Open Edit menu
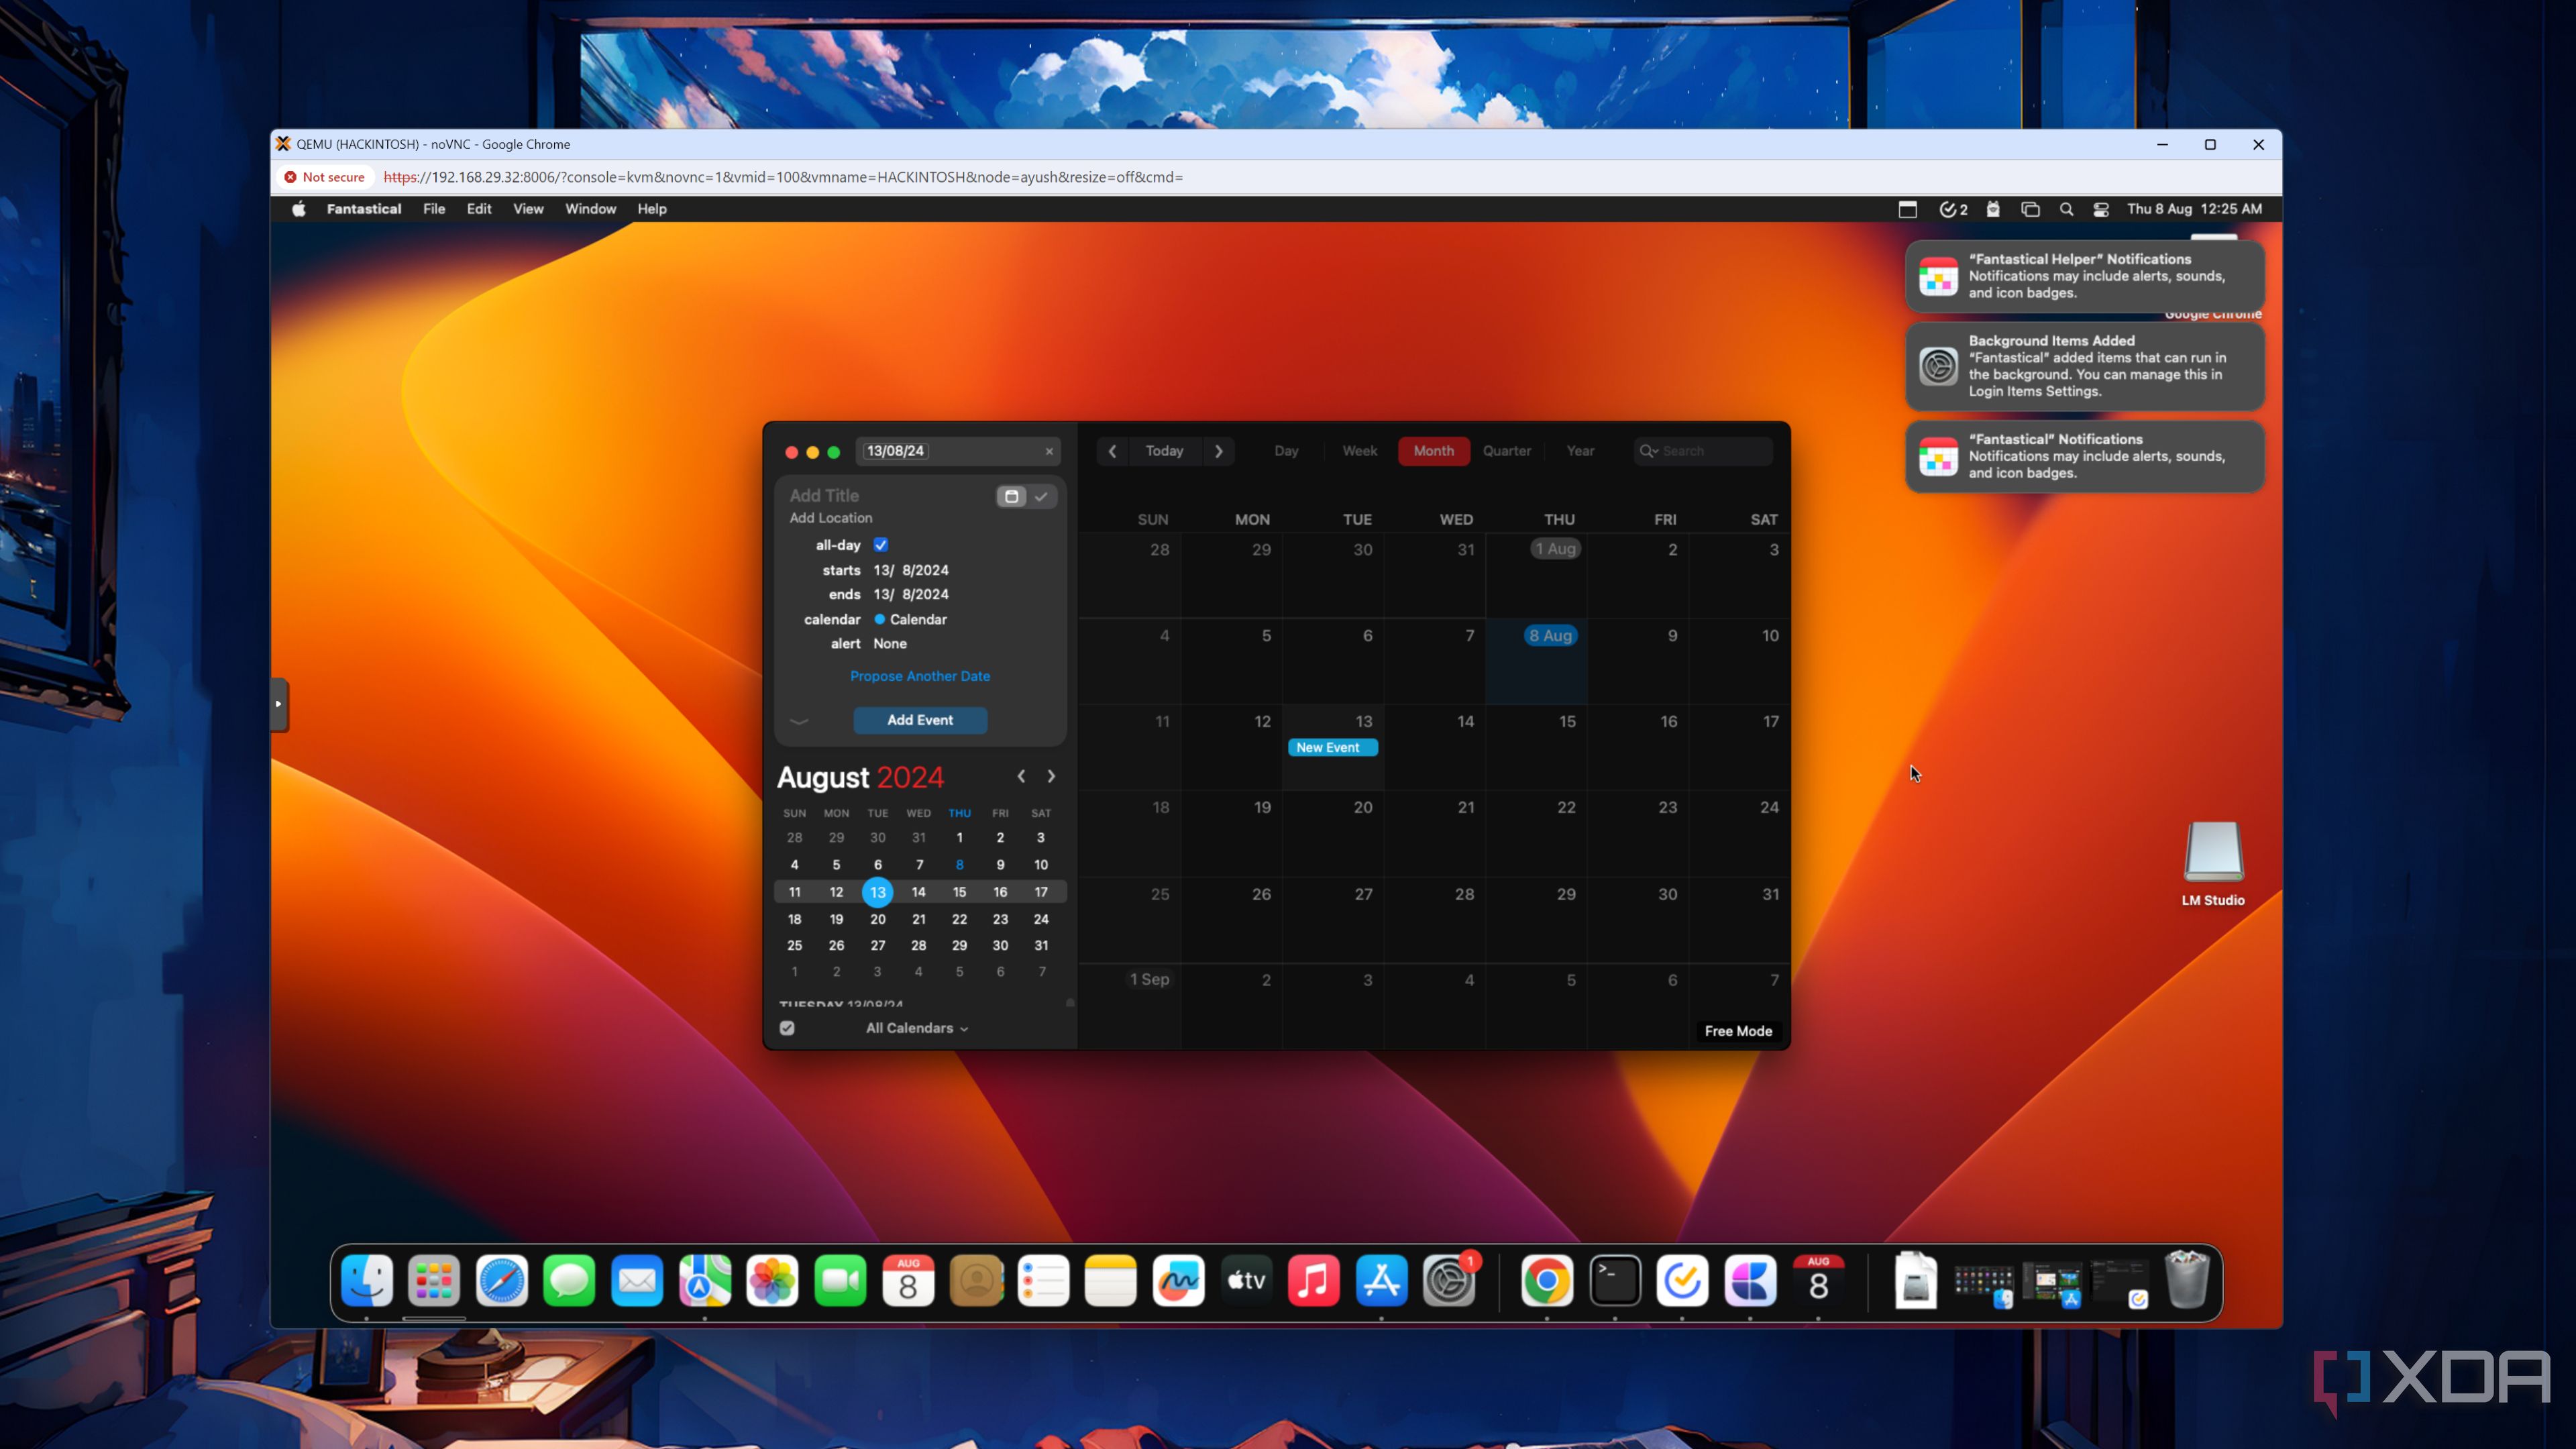 click(x=479, y=209)
